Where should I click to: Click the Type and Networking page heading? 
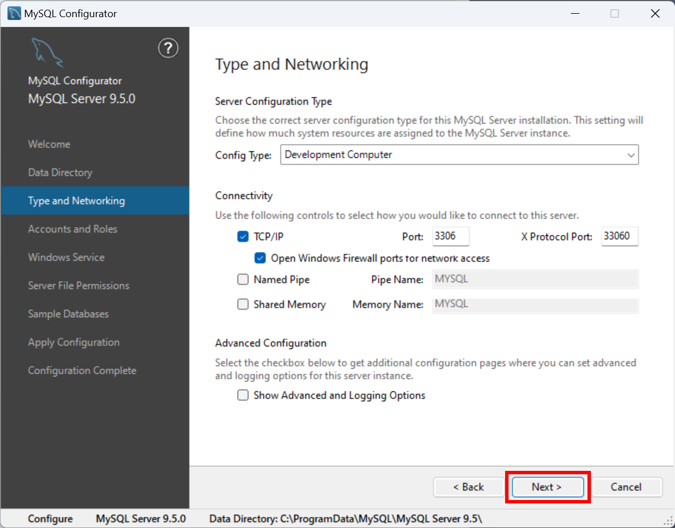click(291, 64)
